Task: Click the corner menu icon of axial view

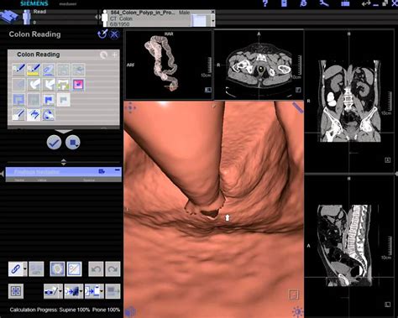Action: click(x=298, y=90)
